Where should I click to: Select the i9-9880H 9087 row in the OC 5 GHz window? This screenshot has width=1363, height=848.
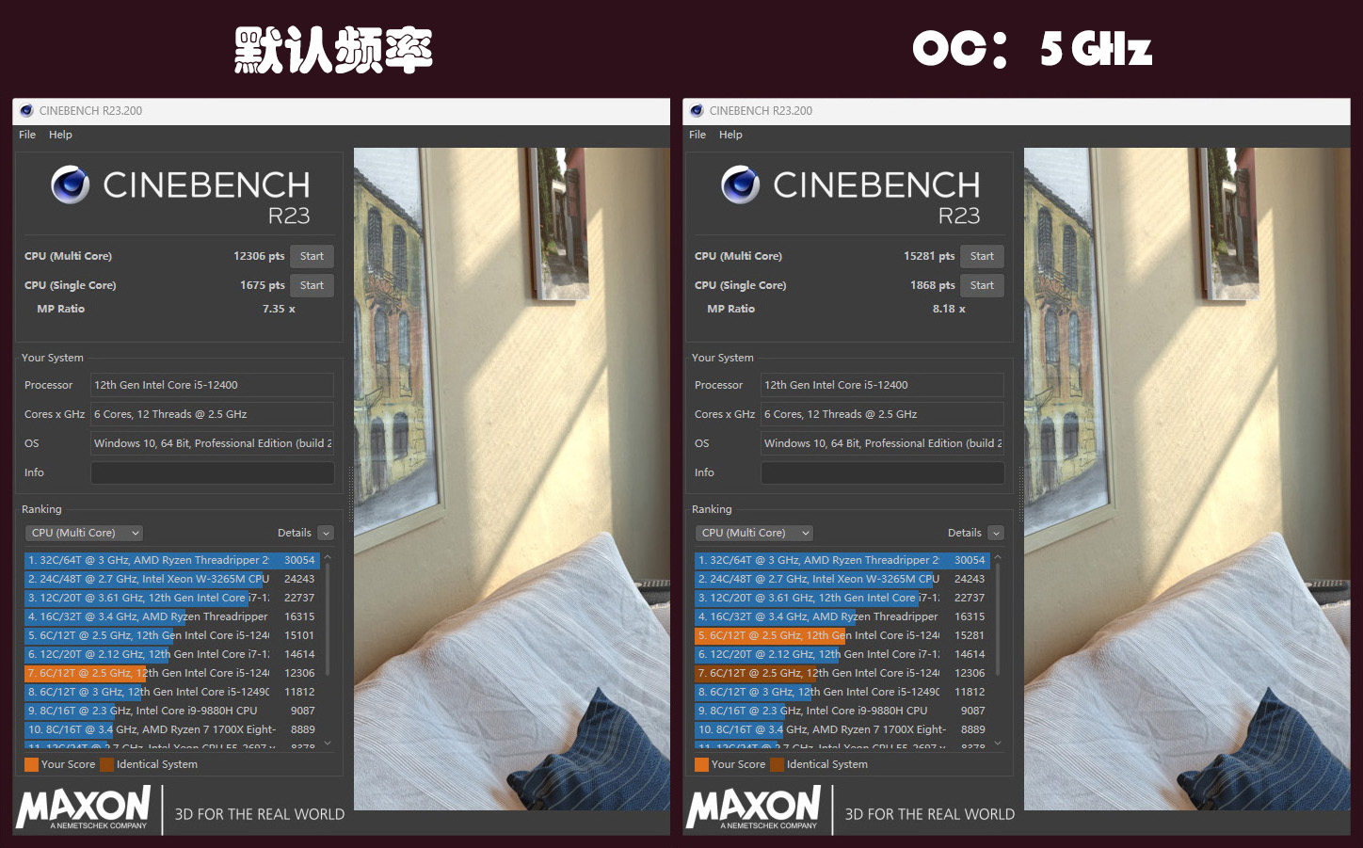click(842, 711)
